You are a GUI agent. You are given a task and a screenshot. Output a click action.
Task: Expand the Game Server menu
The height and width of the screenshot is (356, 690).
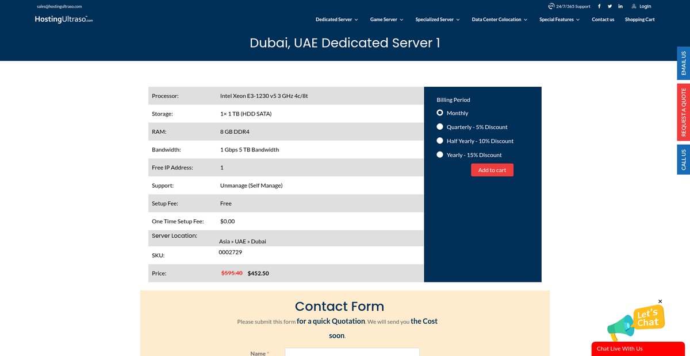[x=386, y=20]
